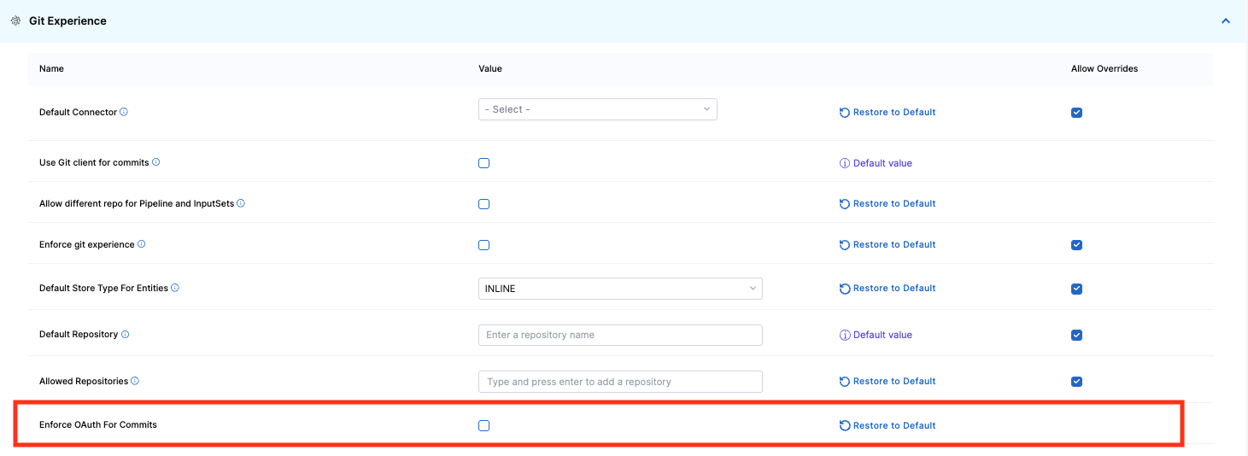The width and height of the screenshot is (1248, 456).
Task: Open the INLINE store type dropdown
Action: 619,289
